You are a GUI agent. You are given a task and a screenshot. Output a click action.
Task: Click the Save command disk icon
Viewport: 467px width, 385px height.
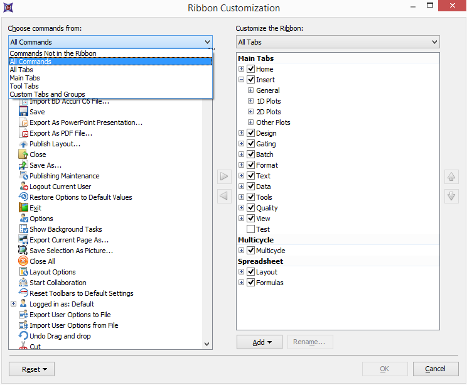tap(23, 112)
